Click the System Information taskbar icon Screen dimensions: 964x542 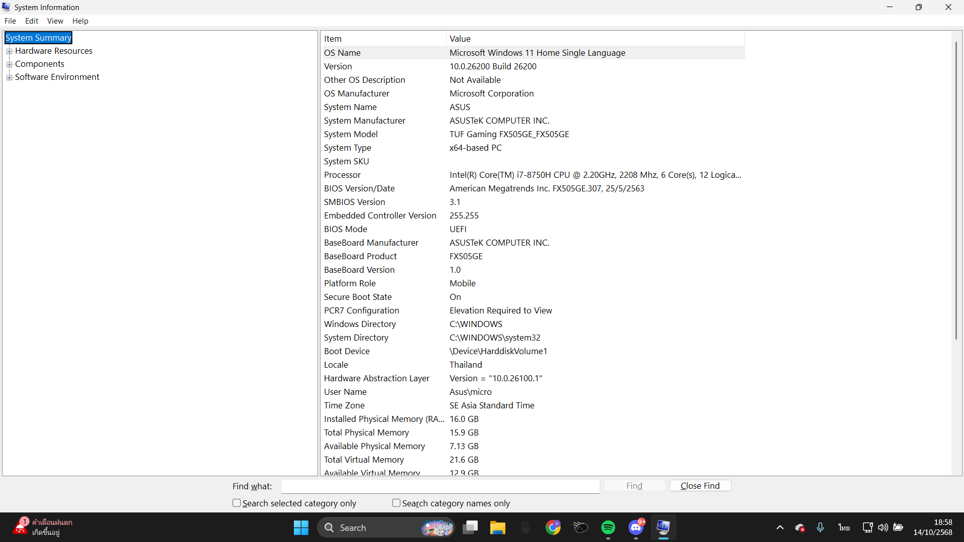664,527
